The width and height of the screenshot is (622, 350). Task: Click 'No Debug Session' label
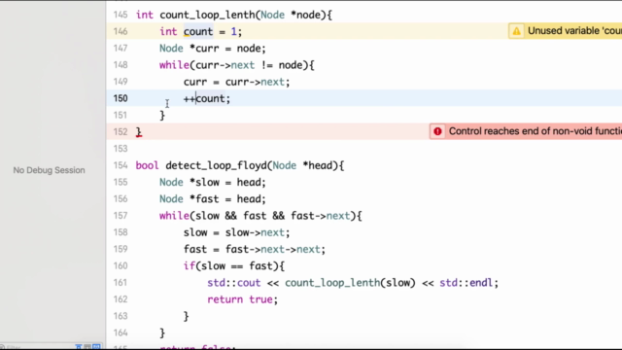49,170
